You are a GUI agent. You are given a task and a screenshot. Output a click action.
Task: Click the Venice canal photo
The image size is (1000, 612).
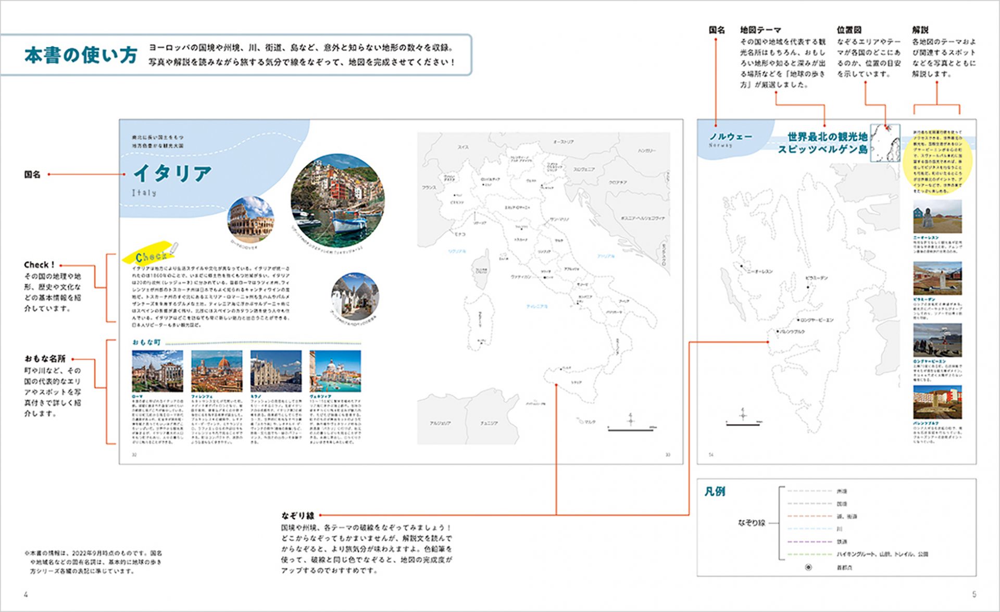click(335, 371)
